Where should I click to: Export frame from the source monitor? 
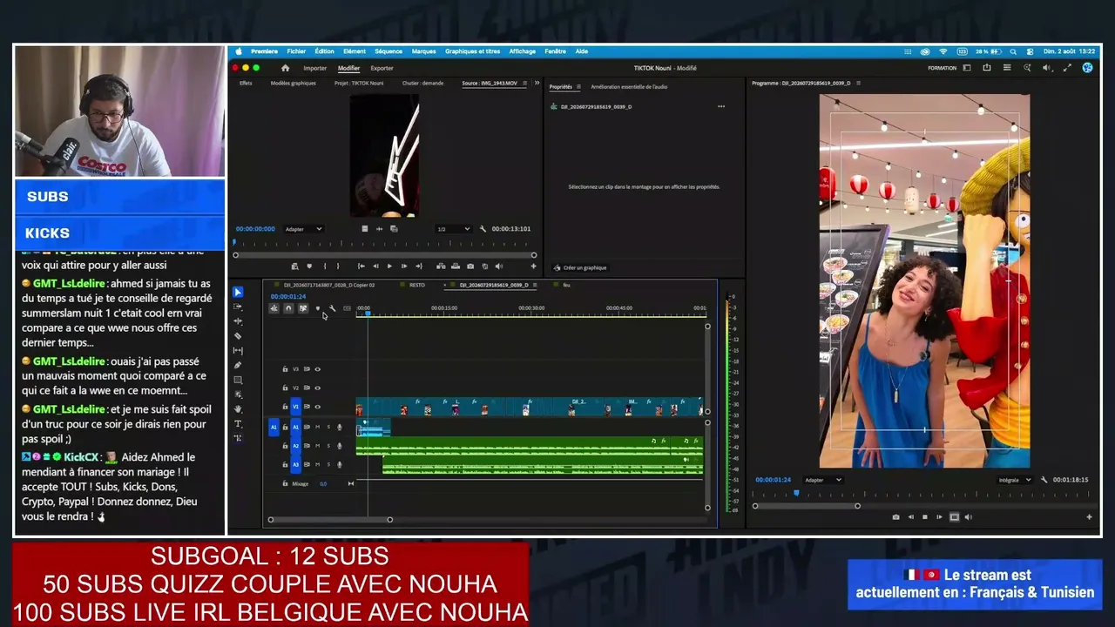(x=470, y=266)
